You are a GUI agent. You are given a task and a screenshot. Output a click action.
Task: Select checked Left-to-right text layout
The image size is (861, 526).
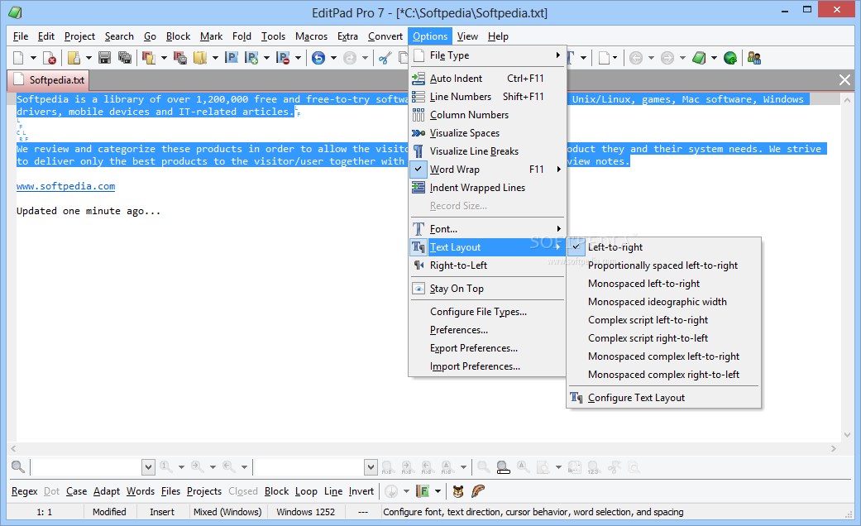pyautogui.click(x=664, y=247)
